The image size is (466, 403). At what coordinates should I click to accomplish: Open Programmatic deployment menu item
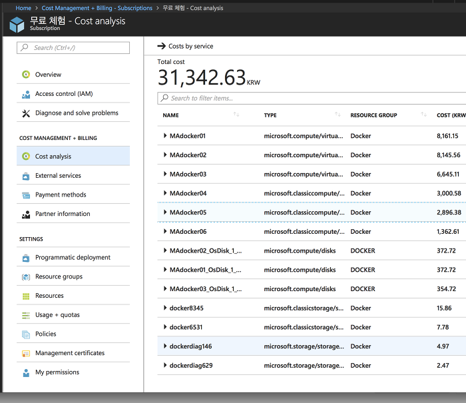pos(73,257)
